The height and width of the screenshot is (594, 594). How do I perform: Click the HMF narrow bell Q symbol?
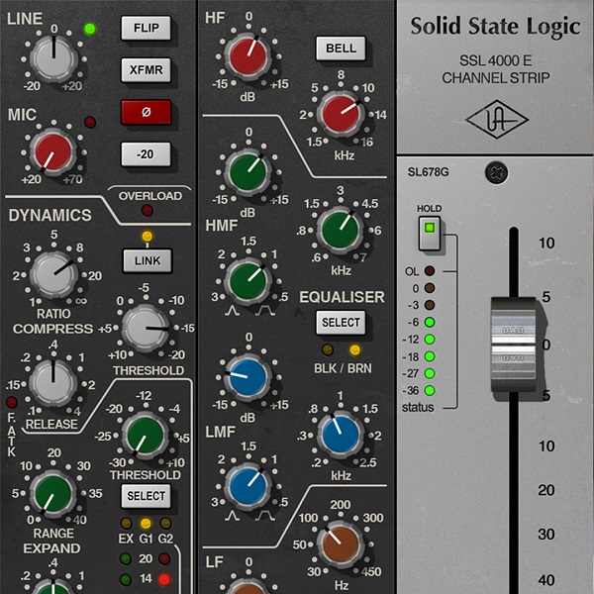click(233, 312)
